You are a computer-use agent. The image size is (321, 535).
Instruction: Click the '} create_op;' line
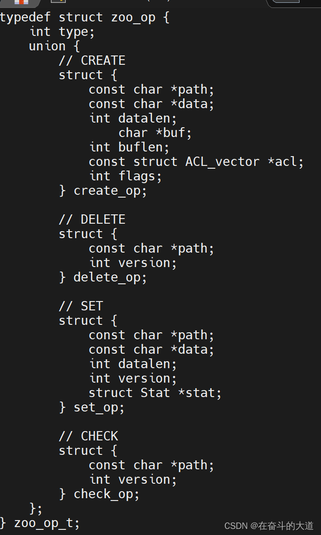click(x=103, y=191)
